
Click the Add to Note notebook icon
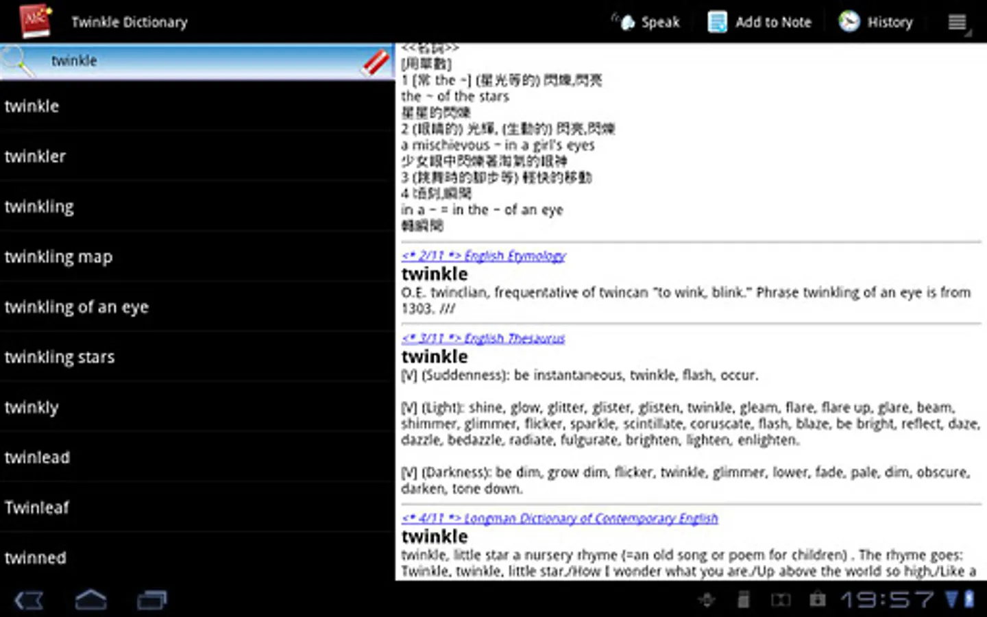point(718,22)
